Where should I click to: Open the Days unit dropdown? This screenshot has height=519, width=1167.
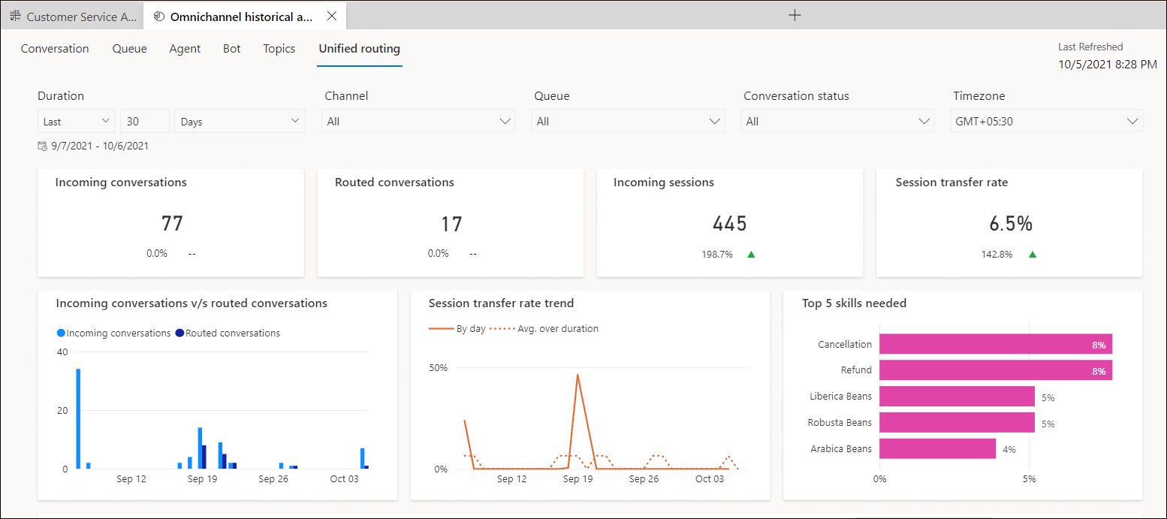coord(240,121)
